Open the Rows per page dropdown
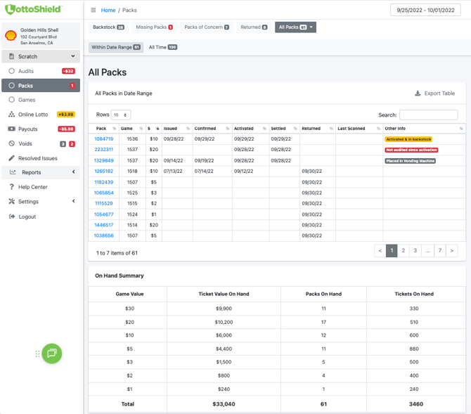Image resolution: width=471 pixels, height=414 pixels. click(121, 115)
